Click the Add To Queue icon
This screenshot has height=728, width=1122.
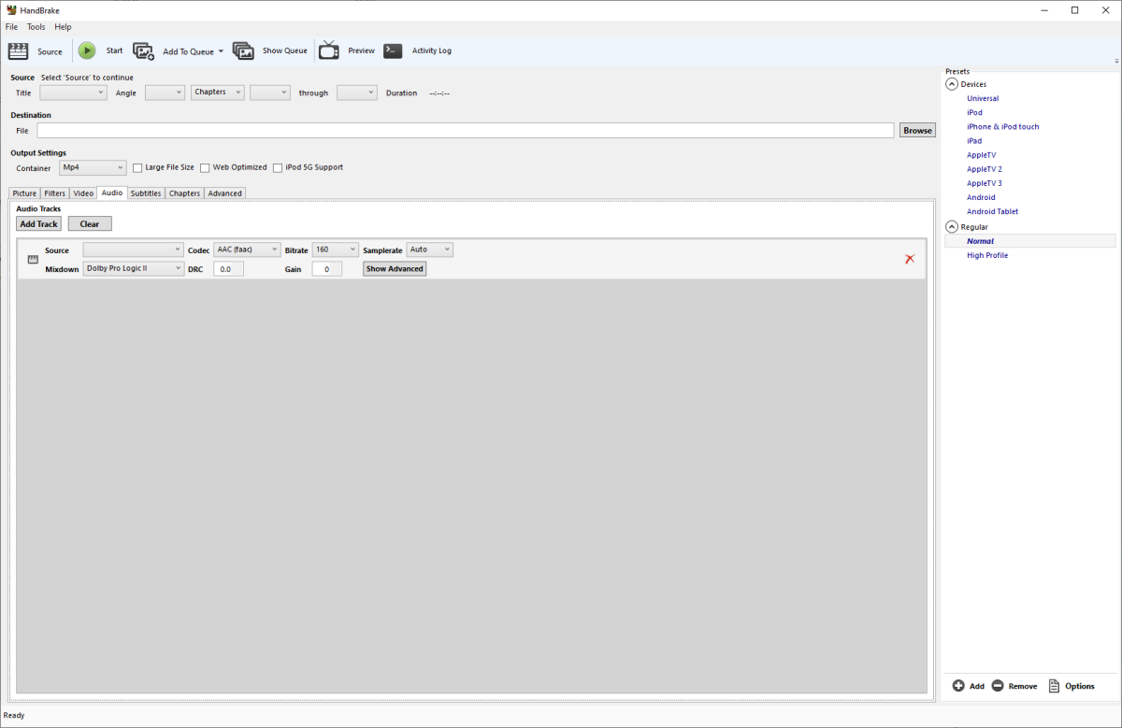[x=143, y=51]
